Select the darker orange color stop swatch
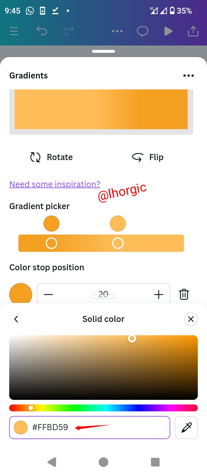The height and width of the screenshot is (476, 207). tap(51, 224)
